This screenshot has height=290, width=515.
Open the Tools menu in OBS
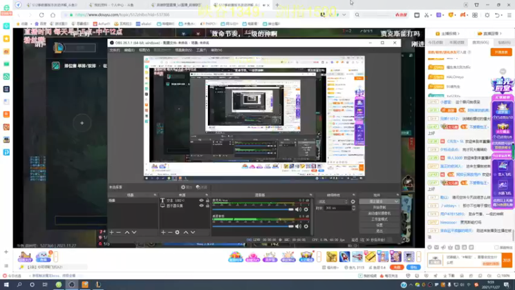(201, 50)
